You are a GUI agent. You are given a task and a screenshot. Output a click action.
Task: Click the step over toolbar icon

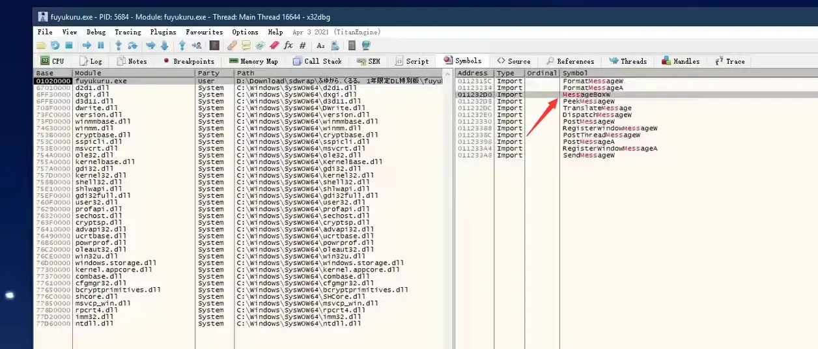click(132, 46)
